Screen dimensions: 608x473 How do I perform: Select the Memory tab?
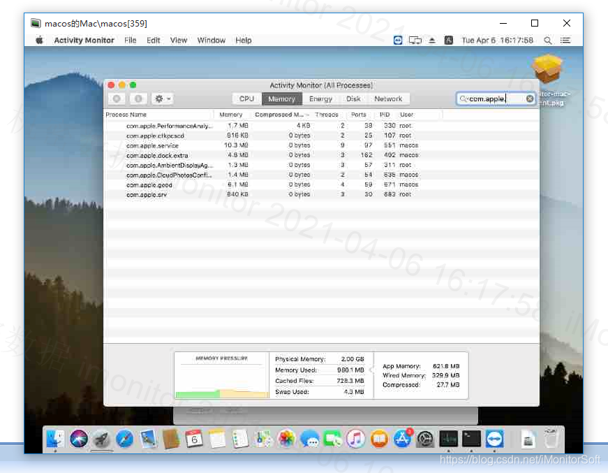coord(282,99)
